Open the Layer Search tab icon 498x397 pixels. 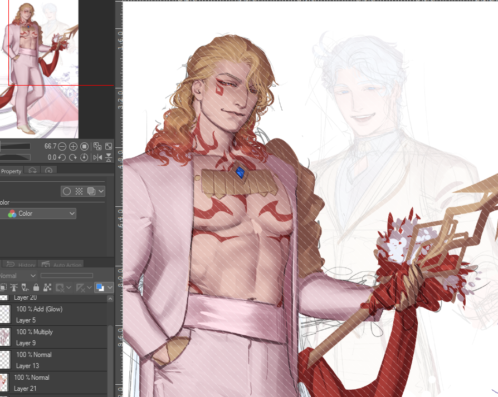[x=32, y=171]
